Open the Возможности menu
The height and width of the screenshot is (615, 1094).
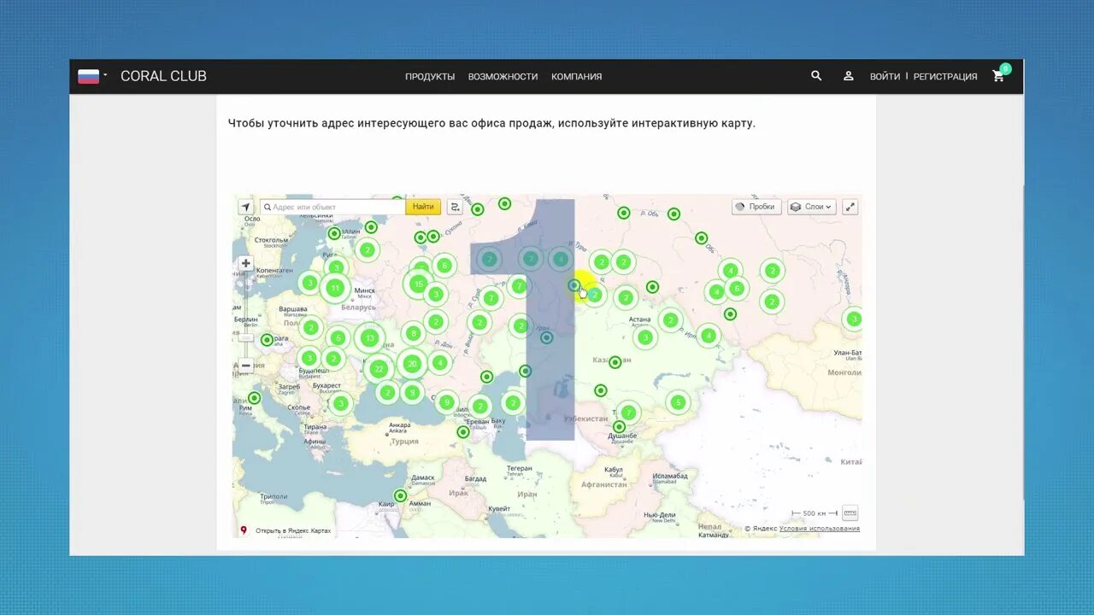coord(503,76)
